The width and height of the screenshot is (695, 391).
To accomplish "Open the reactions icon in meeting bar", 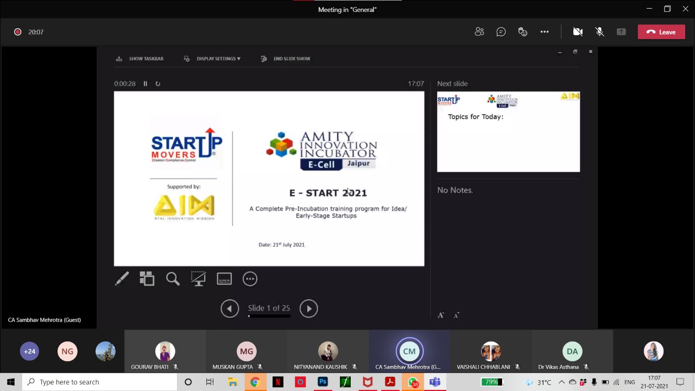I will 523,32.
